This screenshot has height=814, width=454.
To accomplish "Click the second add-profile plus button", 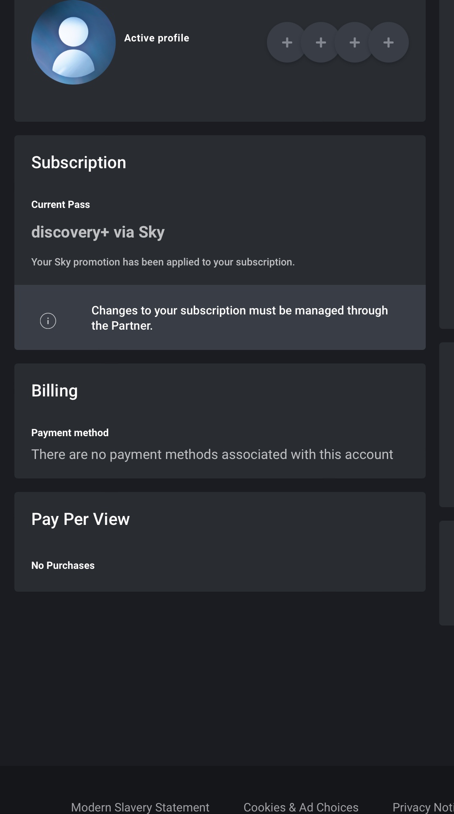I will point(321,42).
